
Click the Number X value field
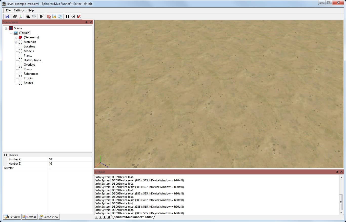tap(70, 159)
